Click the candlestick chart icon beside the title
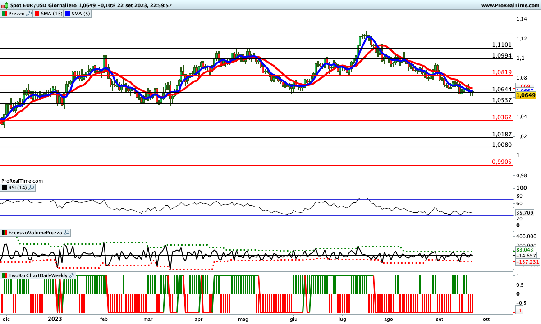Image resolution: width=541 pixels, height=324 pixels. point(5,5)
